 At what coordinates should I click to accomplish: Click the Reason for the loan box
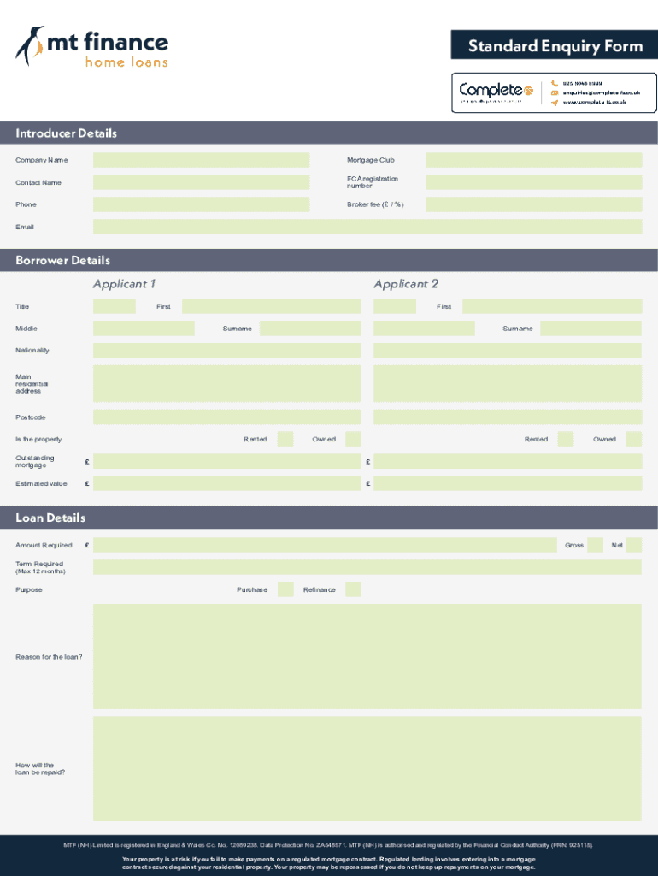point(367,656)
